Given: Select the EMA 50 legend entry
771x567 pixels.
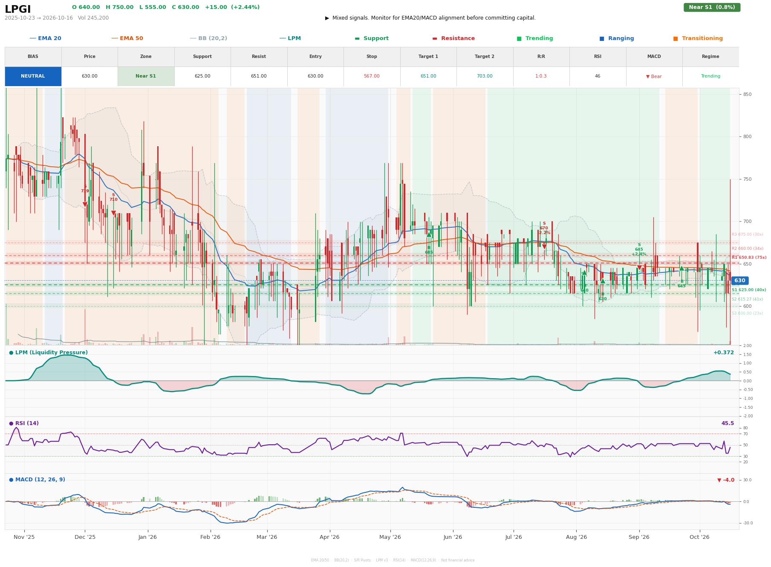Looking at the screenshot, I should (x=127, y=38).
